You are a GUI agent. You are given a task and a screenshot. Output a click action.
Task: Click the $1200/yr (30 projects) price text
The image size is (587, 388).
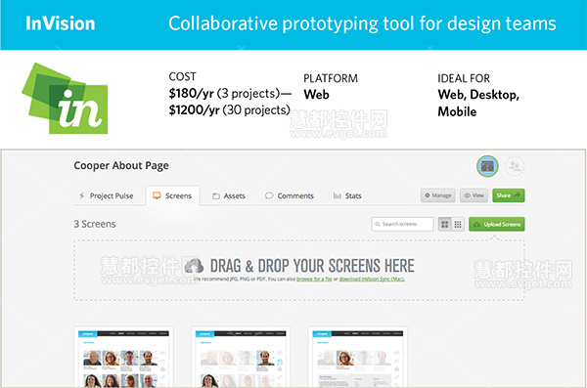coord(230,110)
